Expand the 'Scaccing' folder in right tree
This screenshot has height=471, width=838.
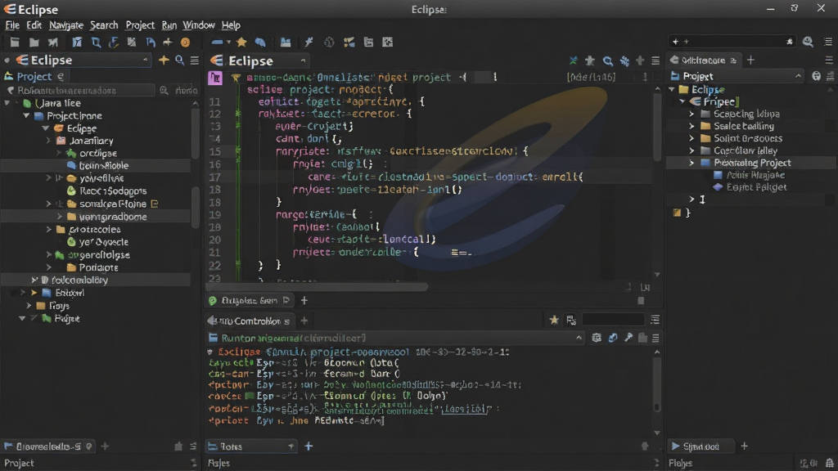click(692, 114)
